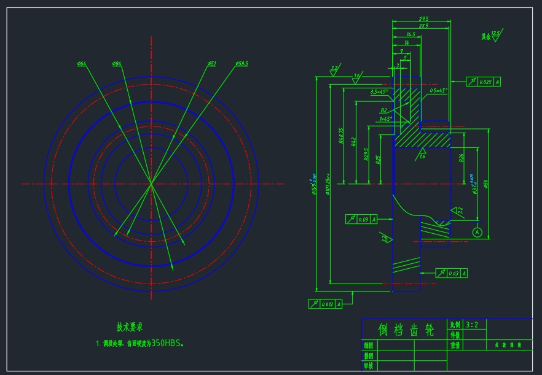The height and width of the screenshot is (375, 542).
Task: Click the 重量 title block cell
Action: [x=455, y=345]
